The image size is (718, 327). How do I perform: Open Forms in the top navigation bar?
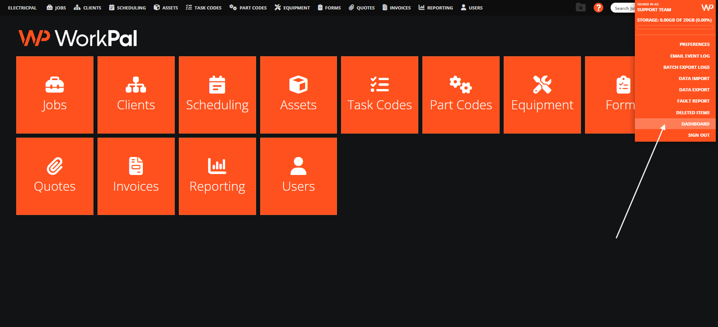pyautogui.click(x=329, y=8)
